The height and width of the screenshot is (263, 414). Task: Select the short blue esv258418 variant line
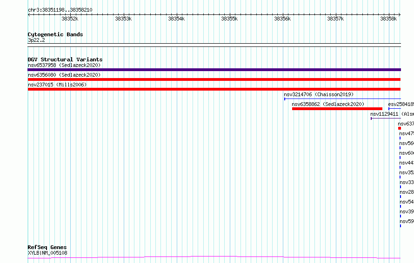395,109
